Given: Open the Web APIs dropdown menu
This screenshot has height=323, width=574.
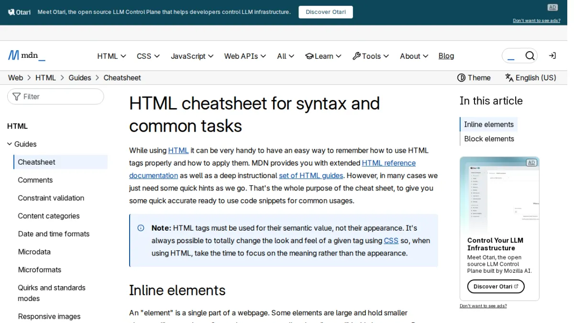Looking at the screenshot, I should (x=245, y=56).
